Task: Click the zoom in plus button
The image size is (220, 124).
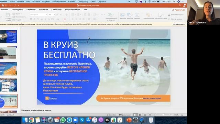Action: [171, 115]
